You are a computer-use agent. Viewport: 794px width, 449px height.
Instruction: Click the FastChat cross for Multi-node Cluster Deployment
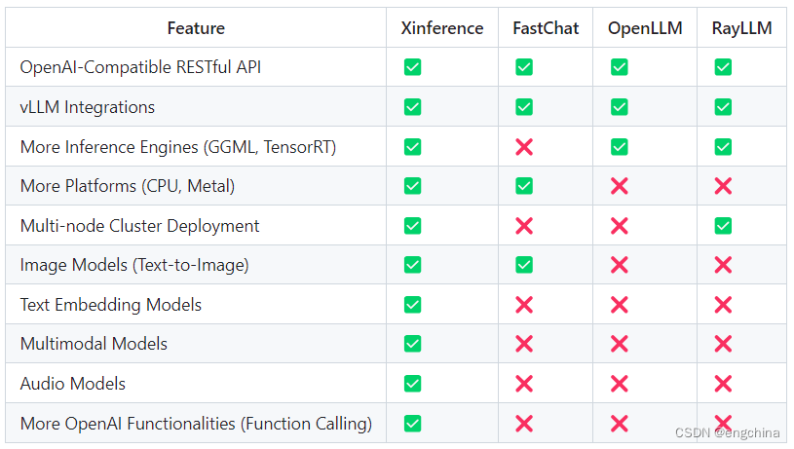524,226
